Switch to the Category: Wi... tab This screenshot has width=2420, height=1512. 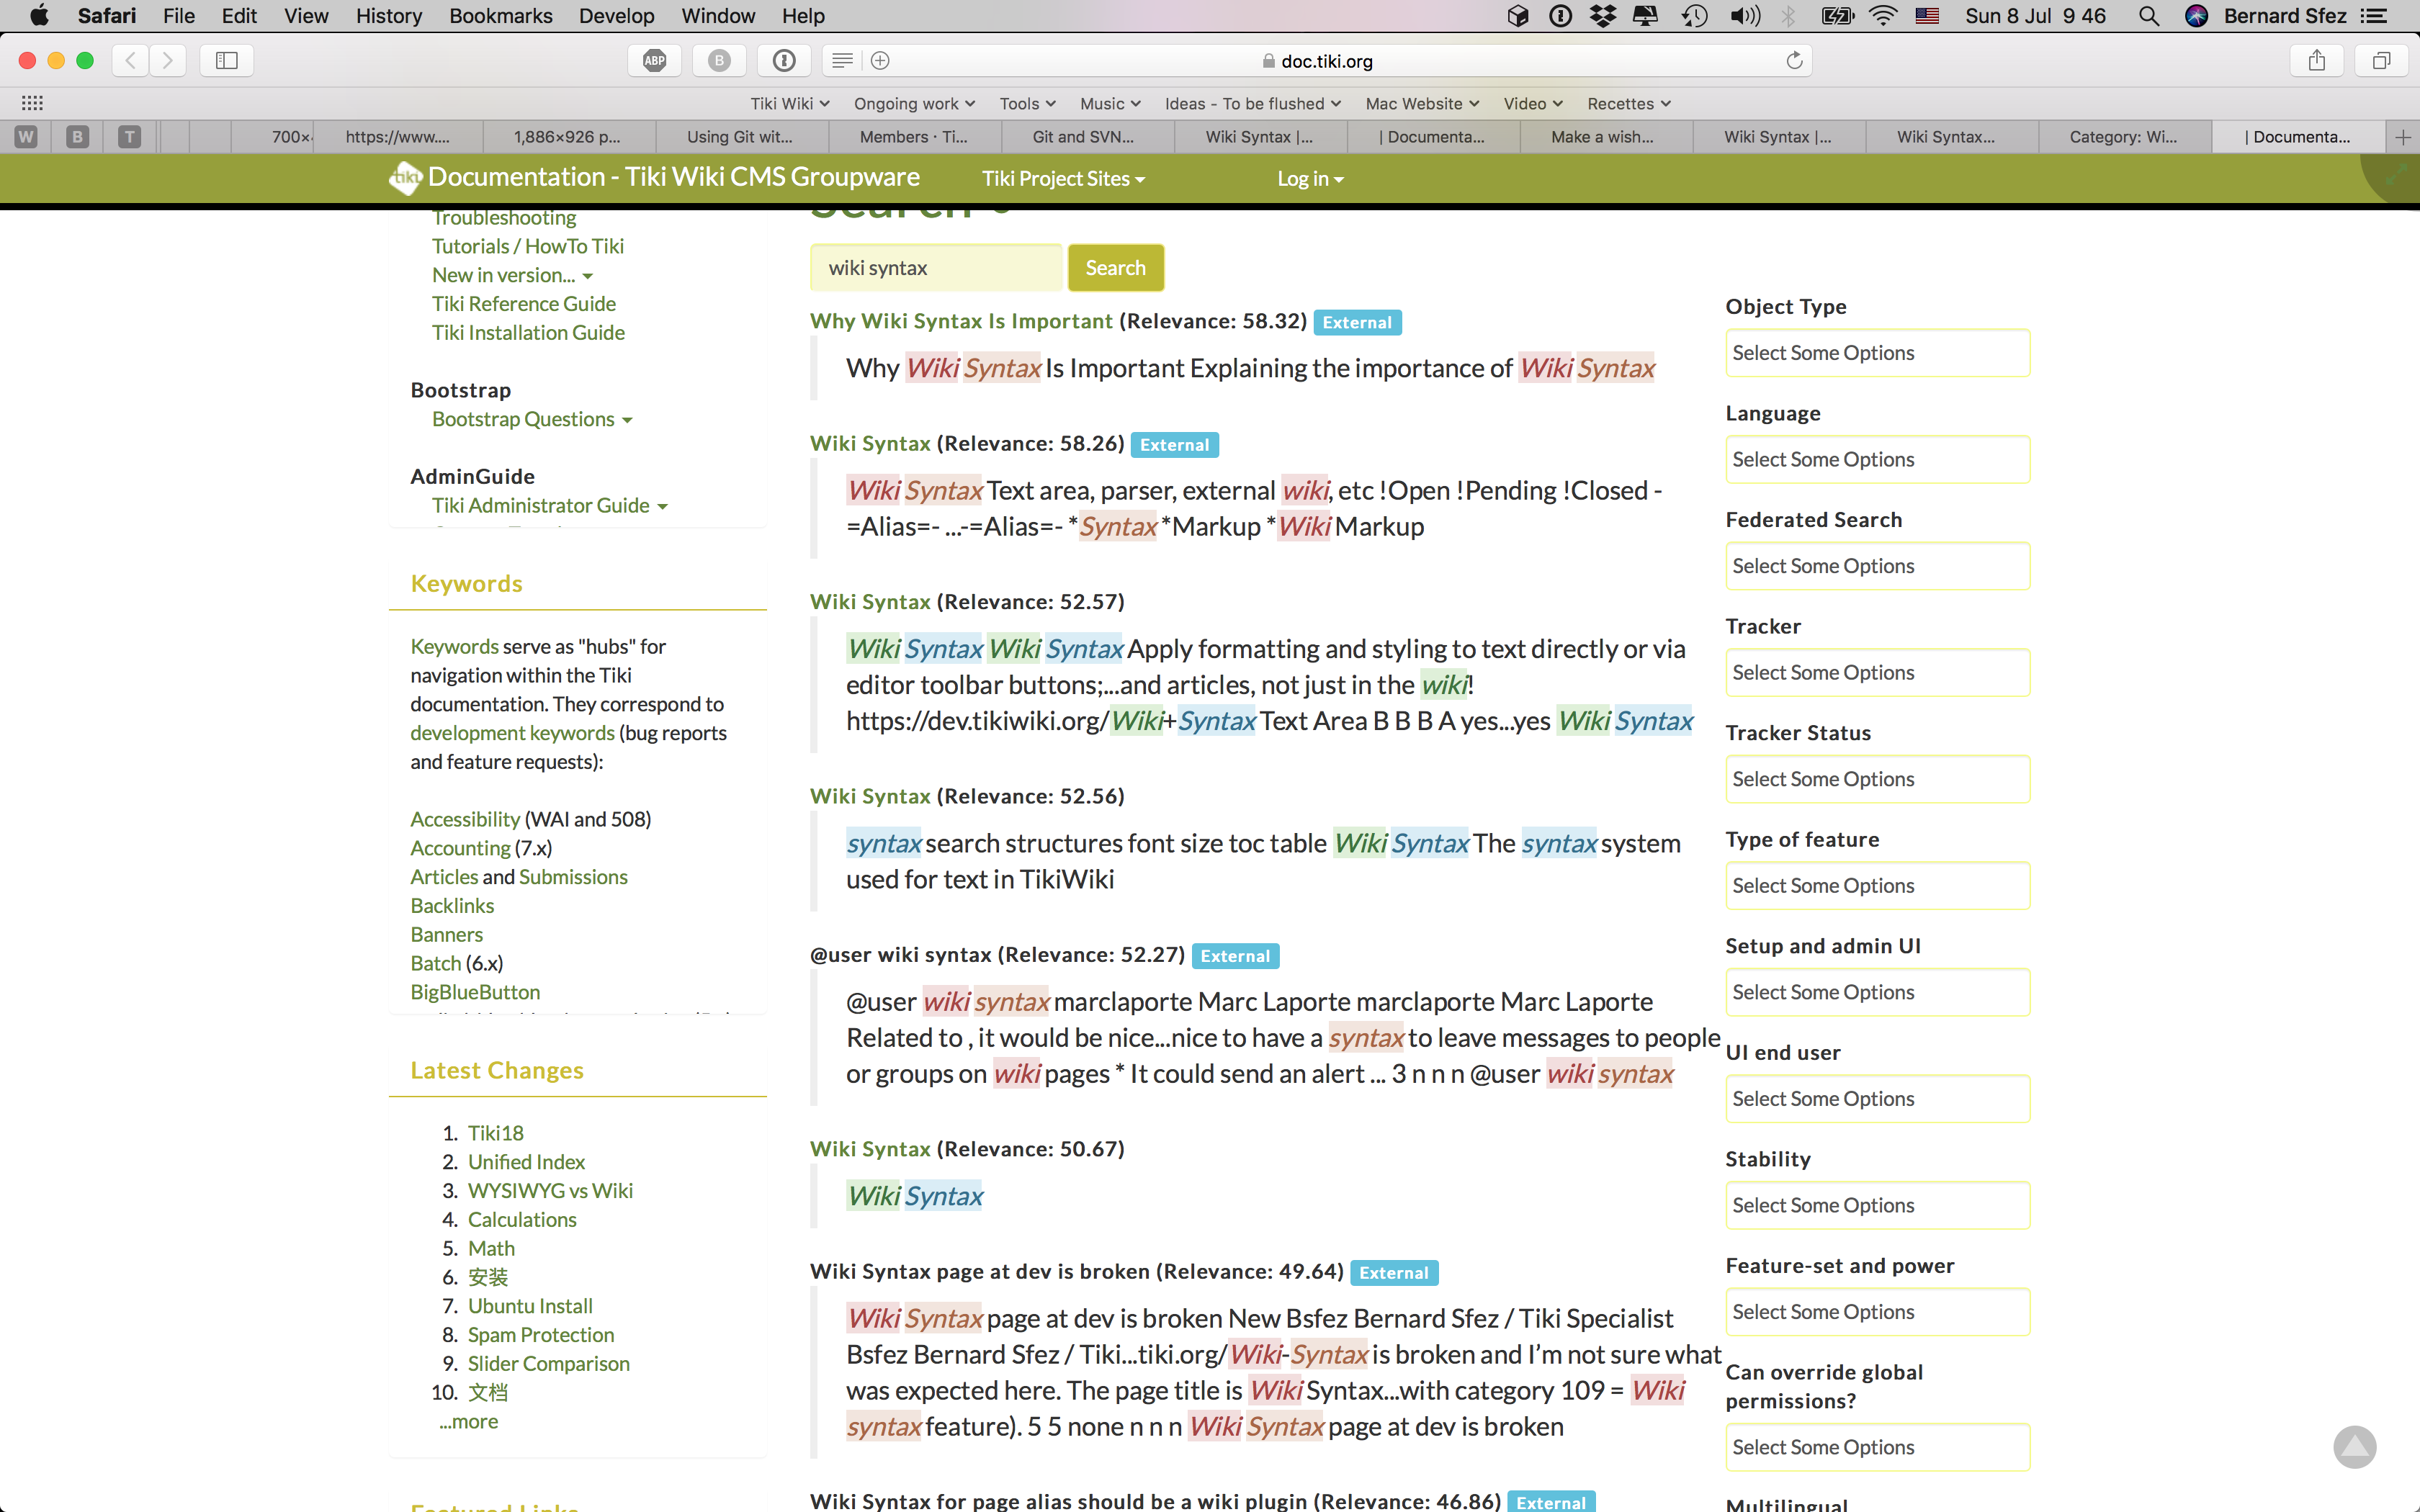pyautogui.click(x=2123, y=137)
